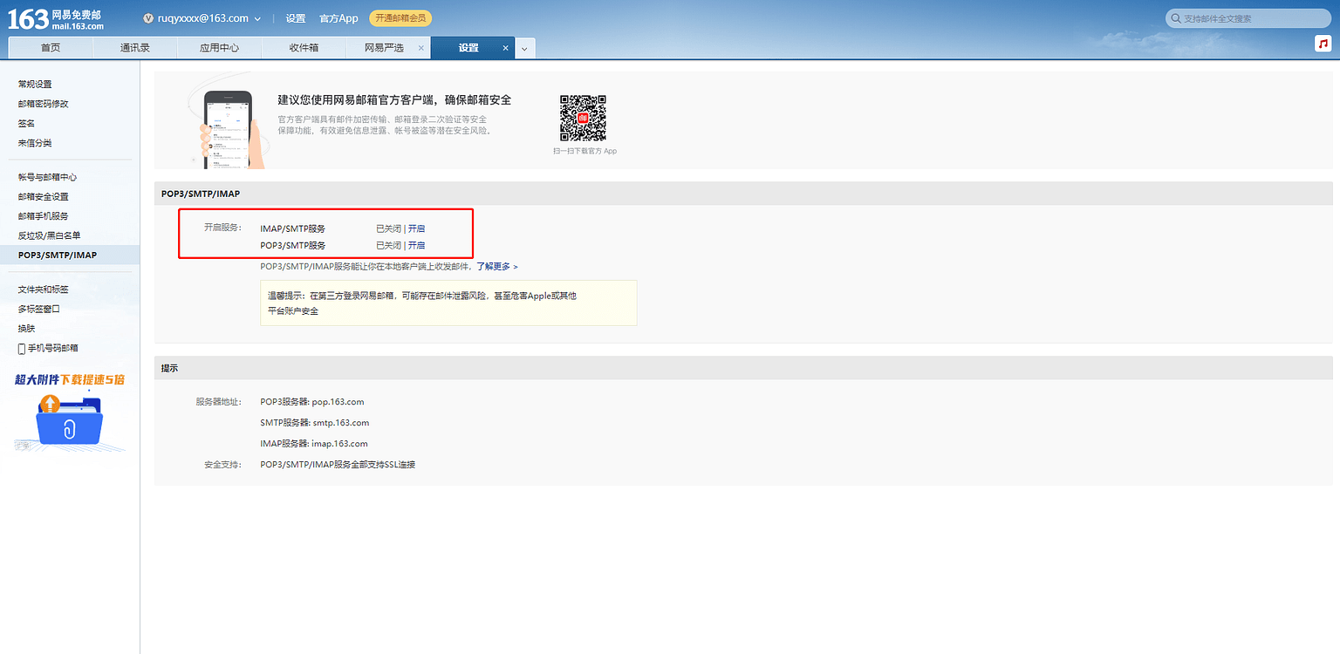Open the 官方App link
This screenshot has width=1340, height=654.
(x=338, y=18)
